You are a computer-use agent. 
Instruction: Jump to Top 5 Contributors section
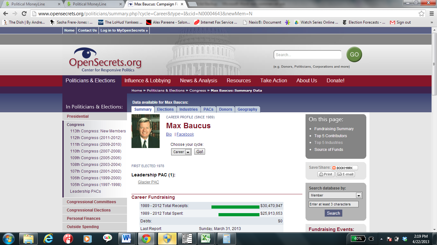(x=330, y=136)
